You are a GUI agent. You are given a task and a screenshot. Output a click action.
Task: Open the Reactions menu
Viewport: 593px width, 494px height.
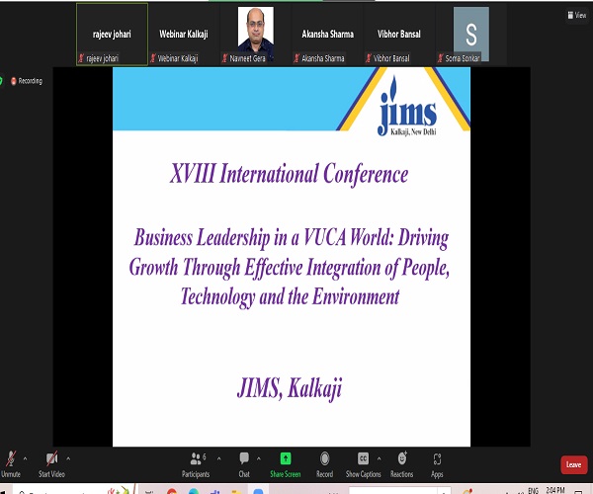401,464
